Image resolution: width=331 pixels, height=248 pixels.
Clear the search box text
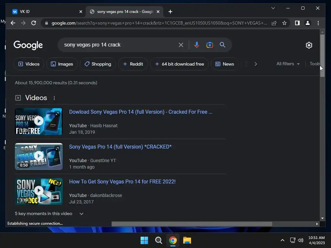[x=181, y=45]
